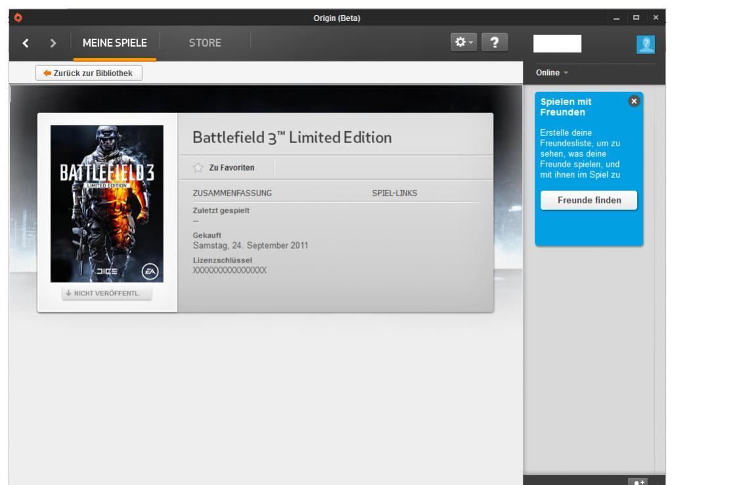
Task: Click the Zuletzt gespielt label
Action: coord(221,211)
